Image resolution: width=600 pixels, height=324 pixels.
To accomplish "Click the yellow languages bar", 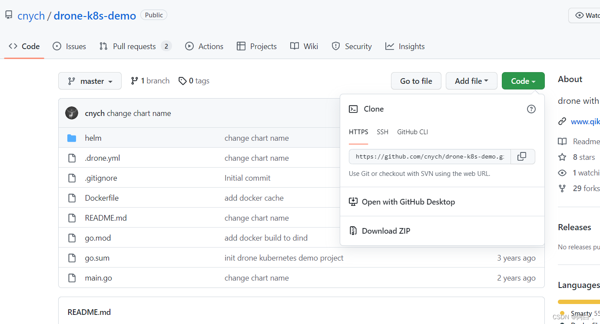I will coord(579,301).
